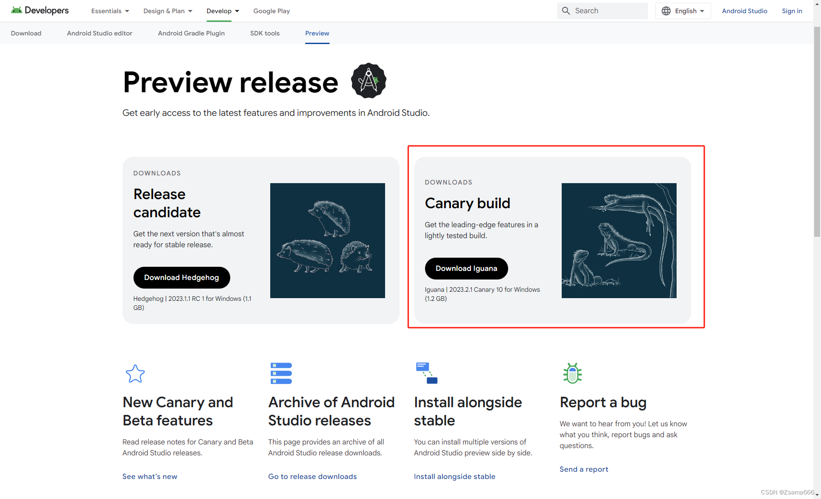Open the English language dropdown
821x499 pixels.
[x=683, y=11]
